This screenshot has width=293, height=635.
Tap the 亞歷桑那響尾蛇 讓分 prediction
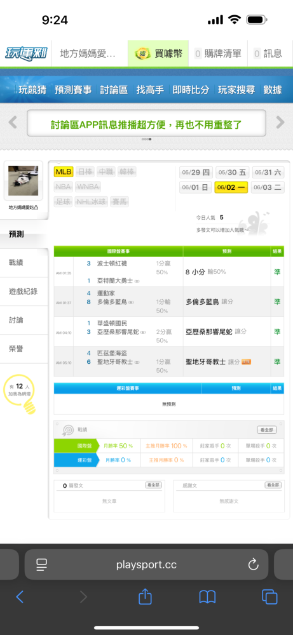point(215,331)
